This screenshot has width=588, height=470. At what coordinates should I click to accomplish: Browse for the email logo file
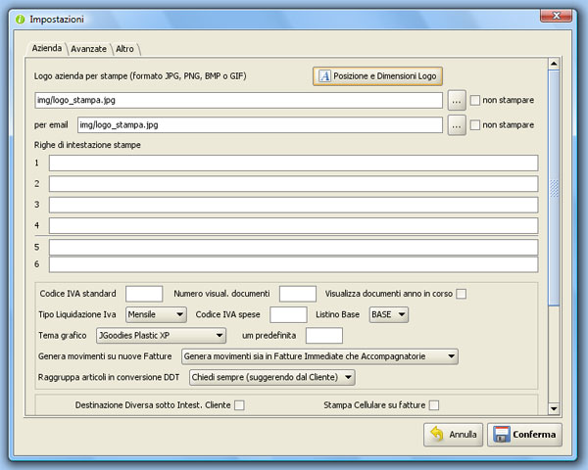456,125
